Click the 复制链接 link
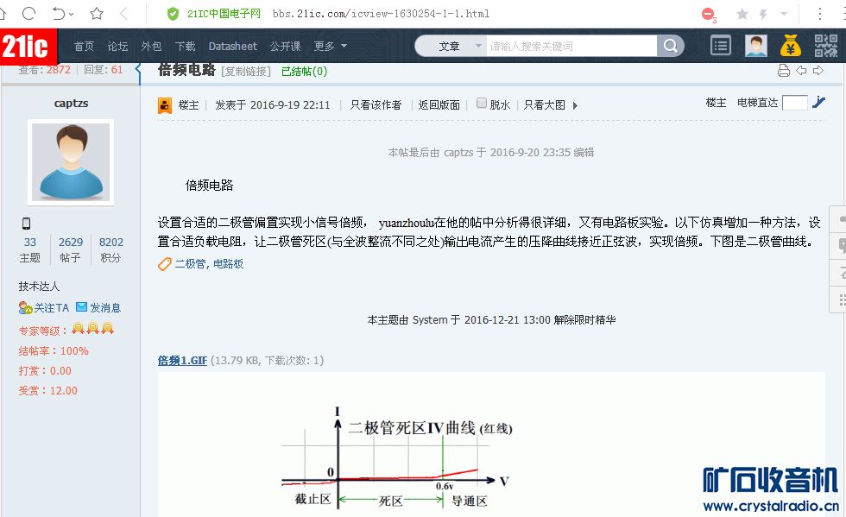Screen dimensions: 846x517 tap(246, 72)
